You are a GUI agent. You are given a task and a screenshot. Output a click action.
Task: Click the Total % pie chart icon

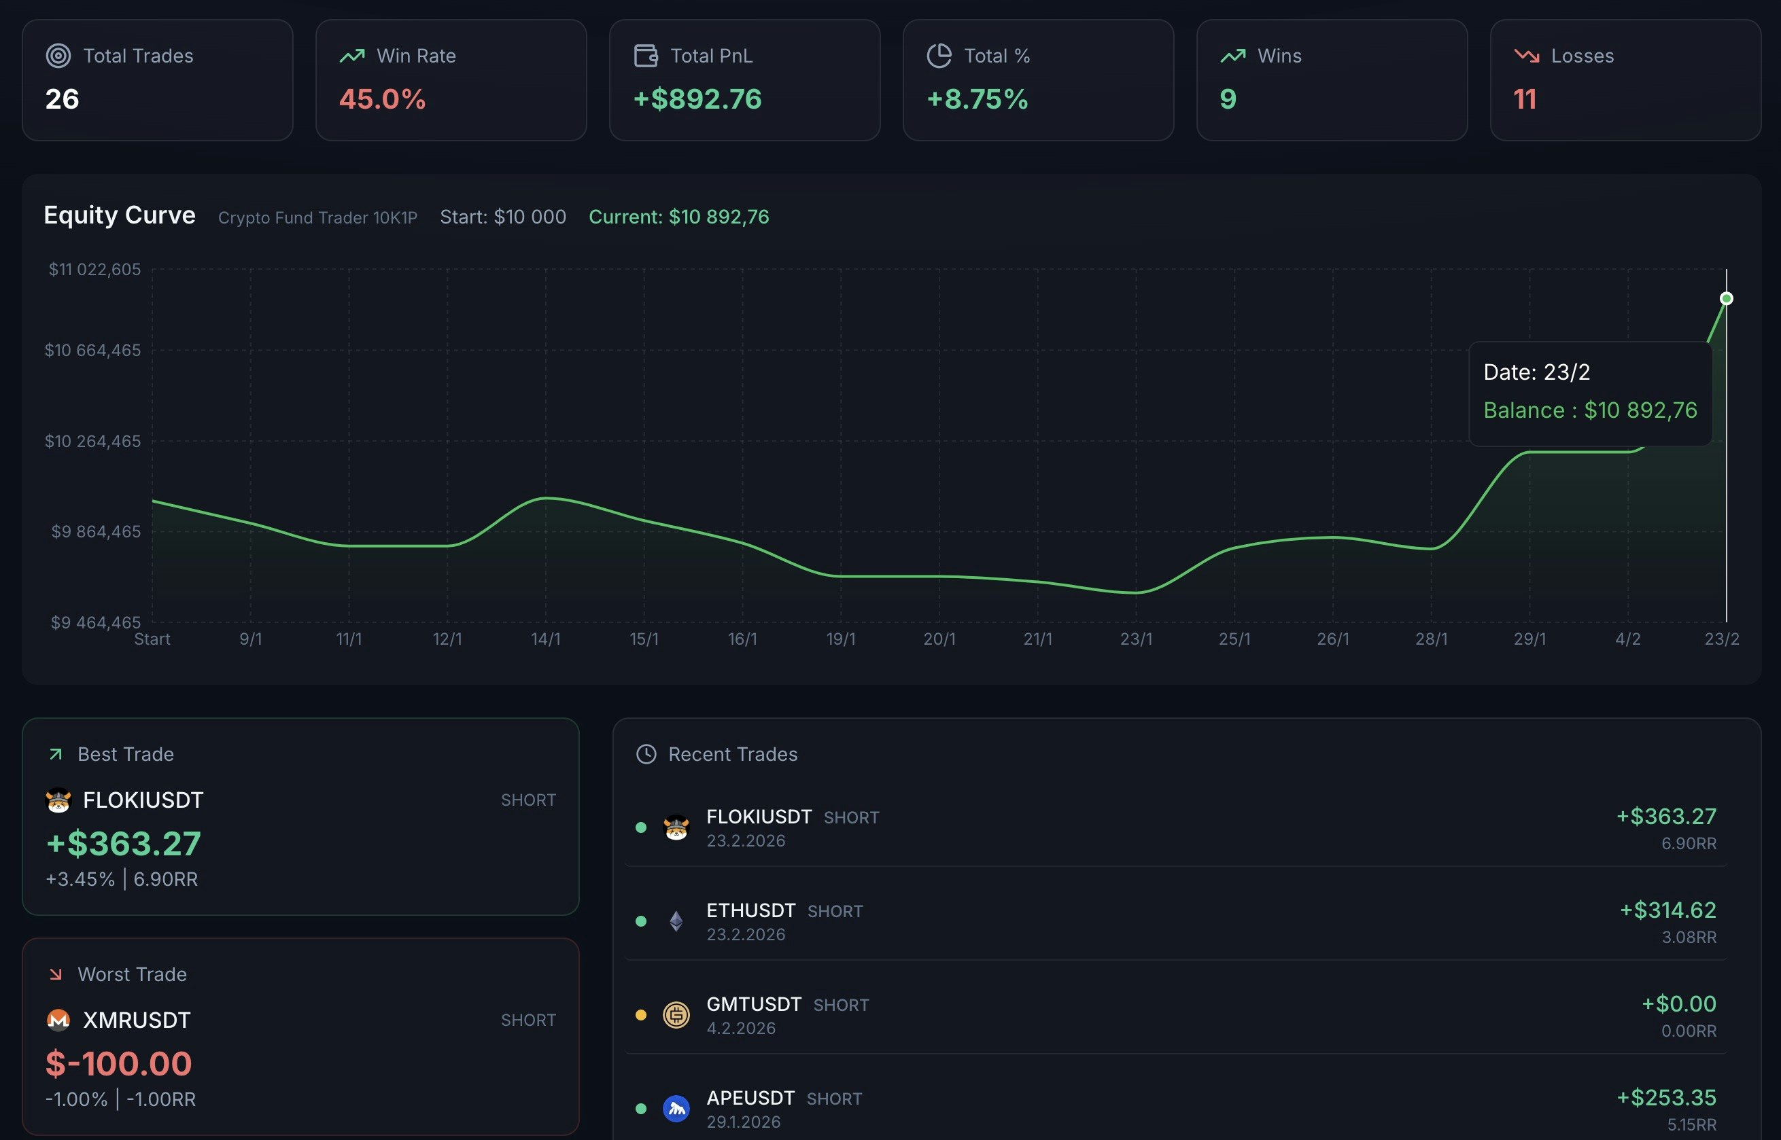tap(939, 56)
